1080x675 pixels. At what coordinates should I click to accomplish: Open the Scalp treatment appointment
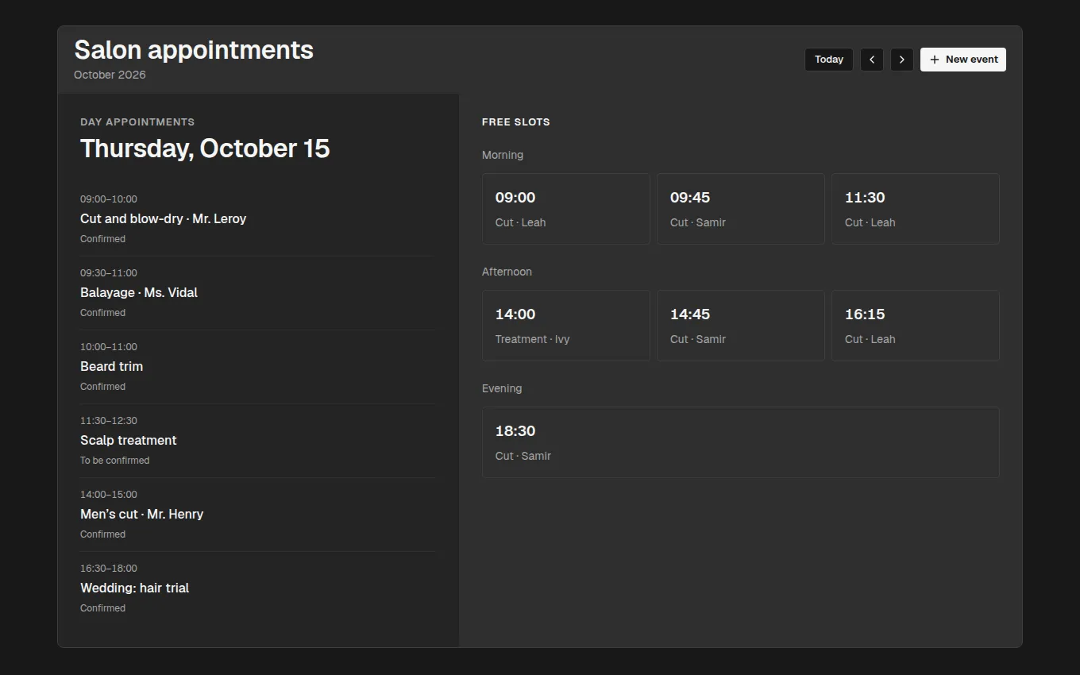(258, 441)
